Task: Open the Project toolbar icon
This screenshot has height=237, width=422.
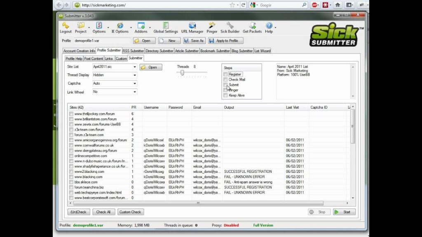Action: [x=80, y=28]
